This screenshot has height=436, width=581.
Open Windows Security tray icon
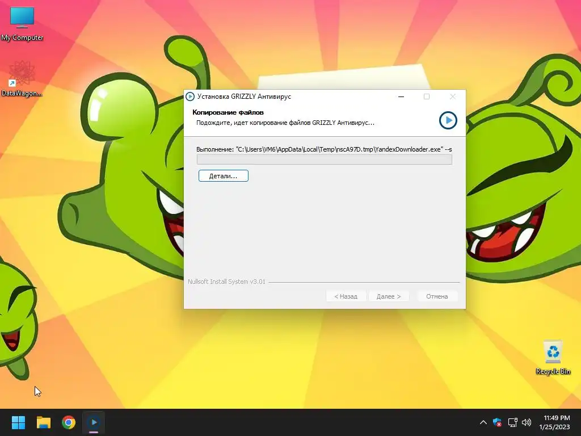497,422
